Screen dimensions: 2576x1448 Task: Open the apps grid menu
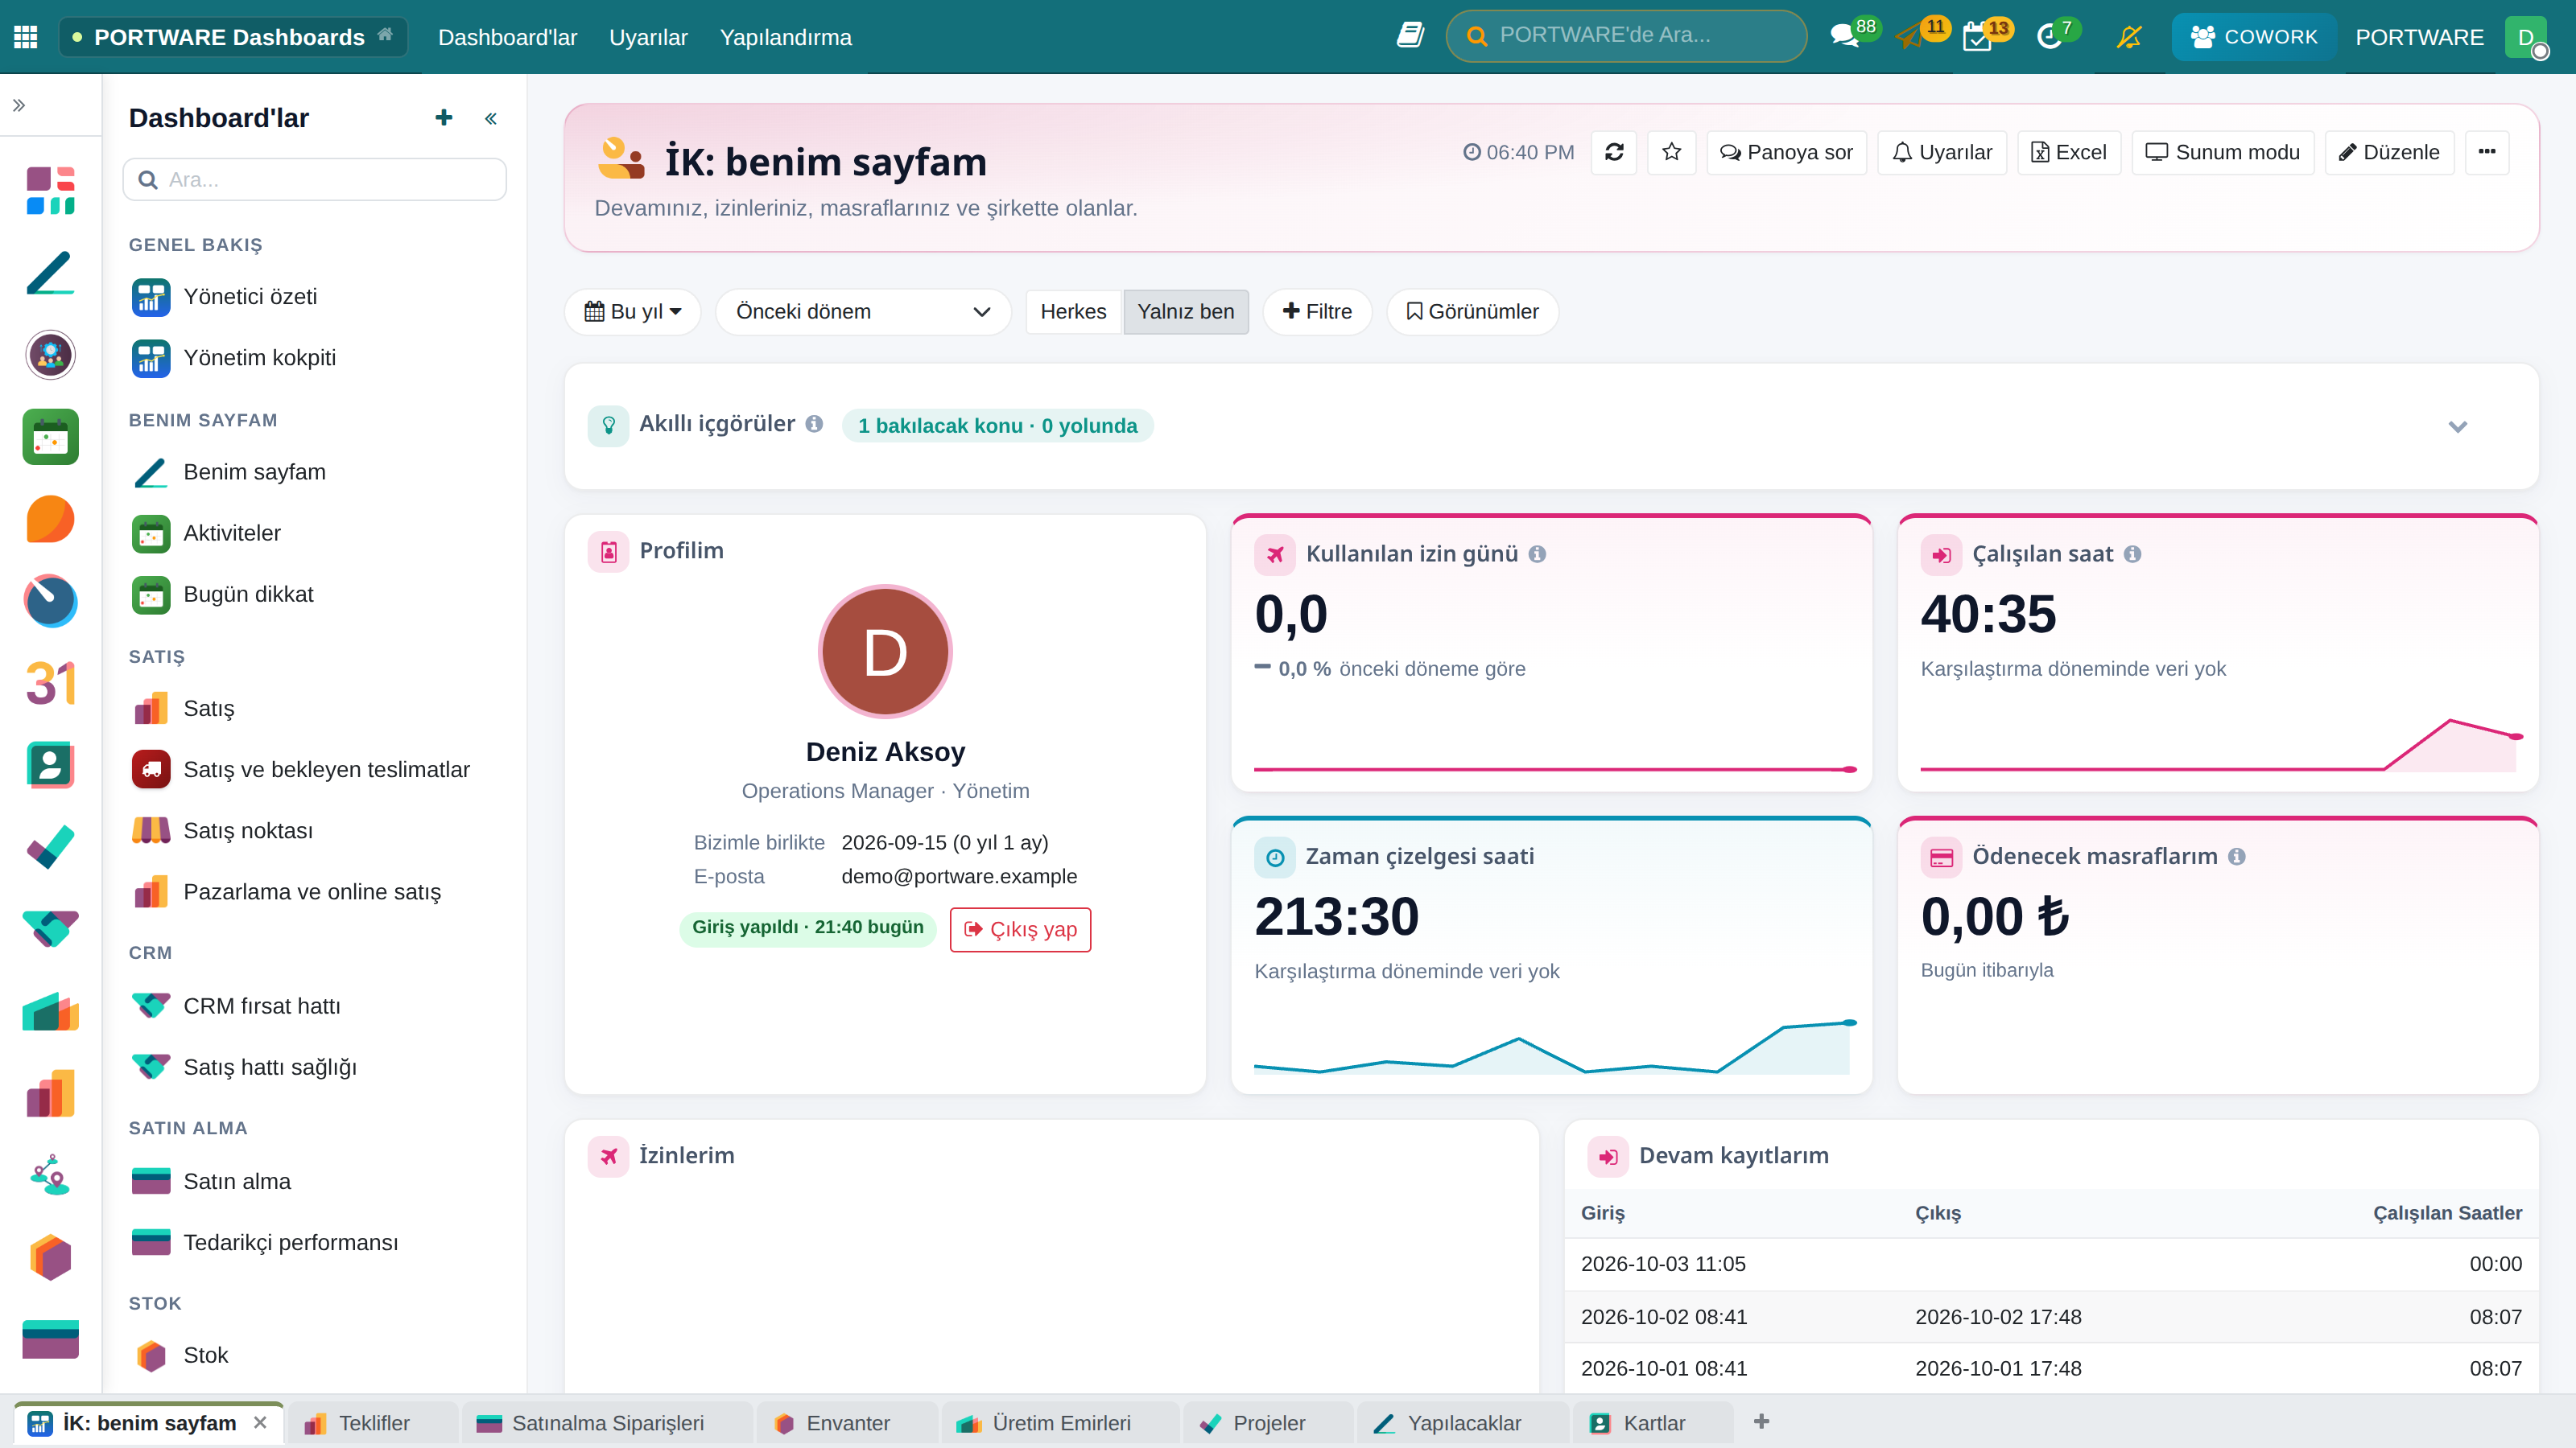[26, 37]
